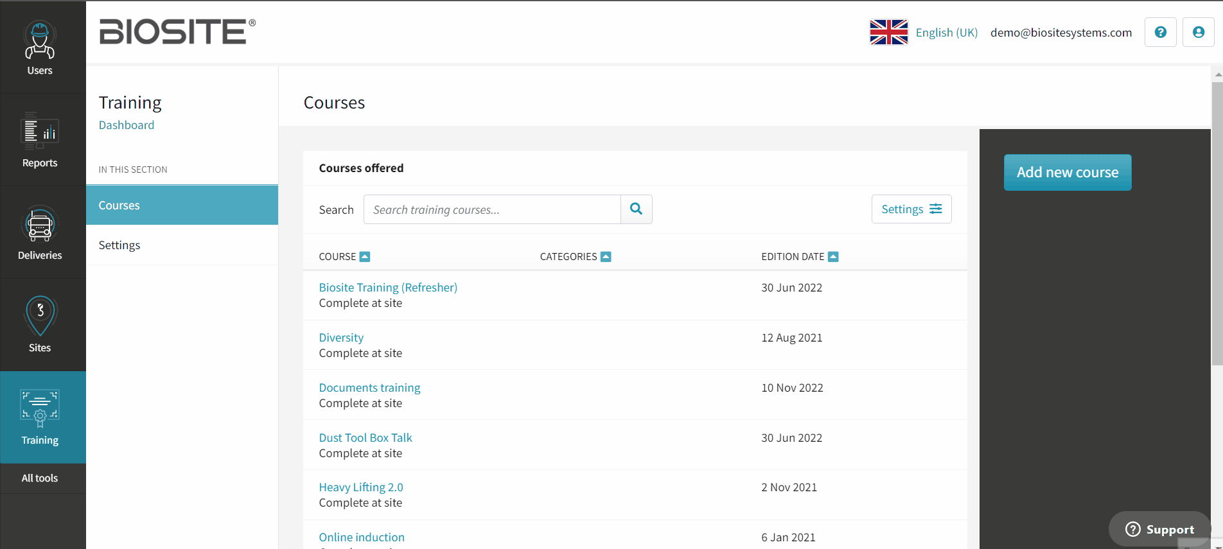Select the Training certificate icon
1223x549 pixels.
40,408
